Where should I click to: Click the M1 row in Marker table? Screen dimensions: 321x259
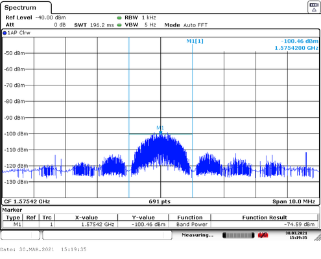click(160, 225)
